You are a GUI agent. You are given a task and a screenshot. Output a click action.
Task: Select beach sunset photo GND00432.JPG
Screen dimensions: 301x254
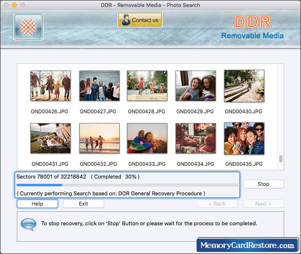click(99, 138)
